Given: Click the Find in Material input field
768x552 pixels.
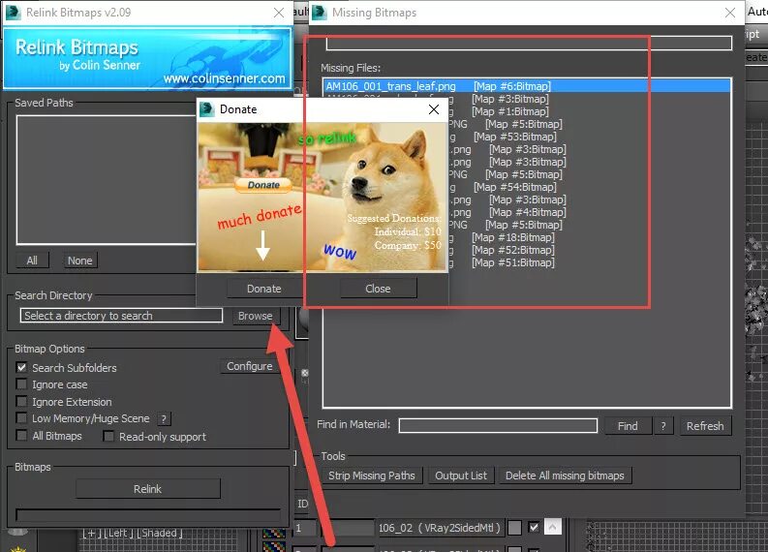Looking at the screenshot, I should click(x=498, y=426).
